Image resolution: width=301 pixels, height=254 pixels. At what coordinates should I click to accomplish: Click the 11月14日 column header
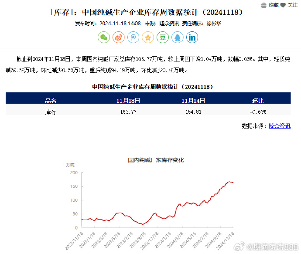(193, 101)
